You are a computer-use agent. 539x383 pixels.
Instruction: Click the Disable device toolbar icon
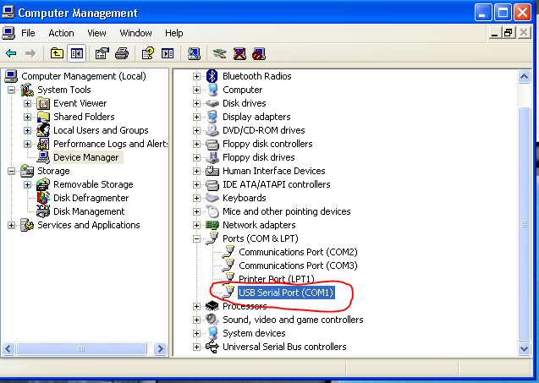[259, 53]
